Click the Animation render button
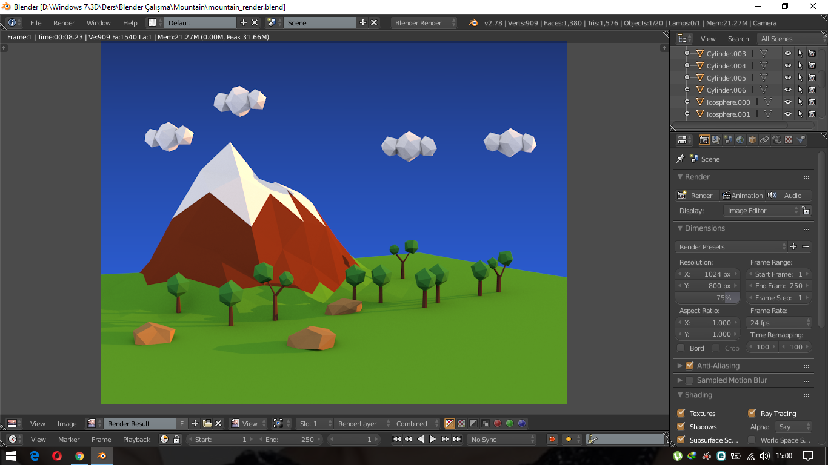The image size is (828, 465). coord(743,195)
